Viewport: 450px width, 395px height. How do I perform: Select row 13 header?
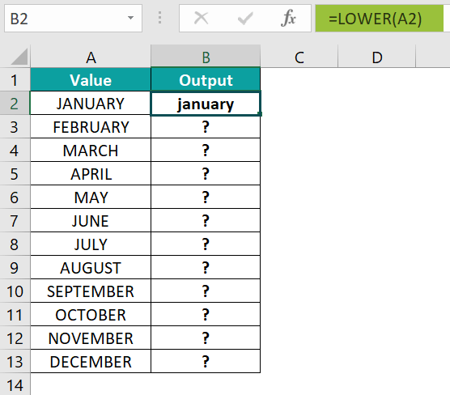click(15, 362)
